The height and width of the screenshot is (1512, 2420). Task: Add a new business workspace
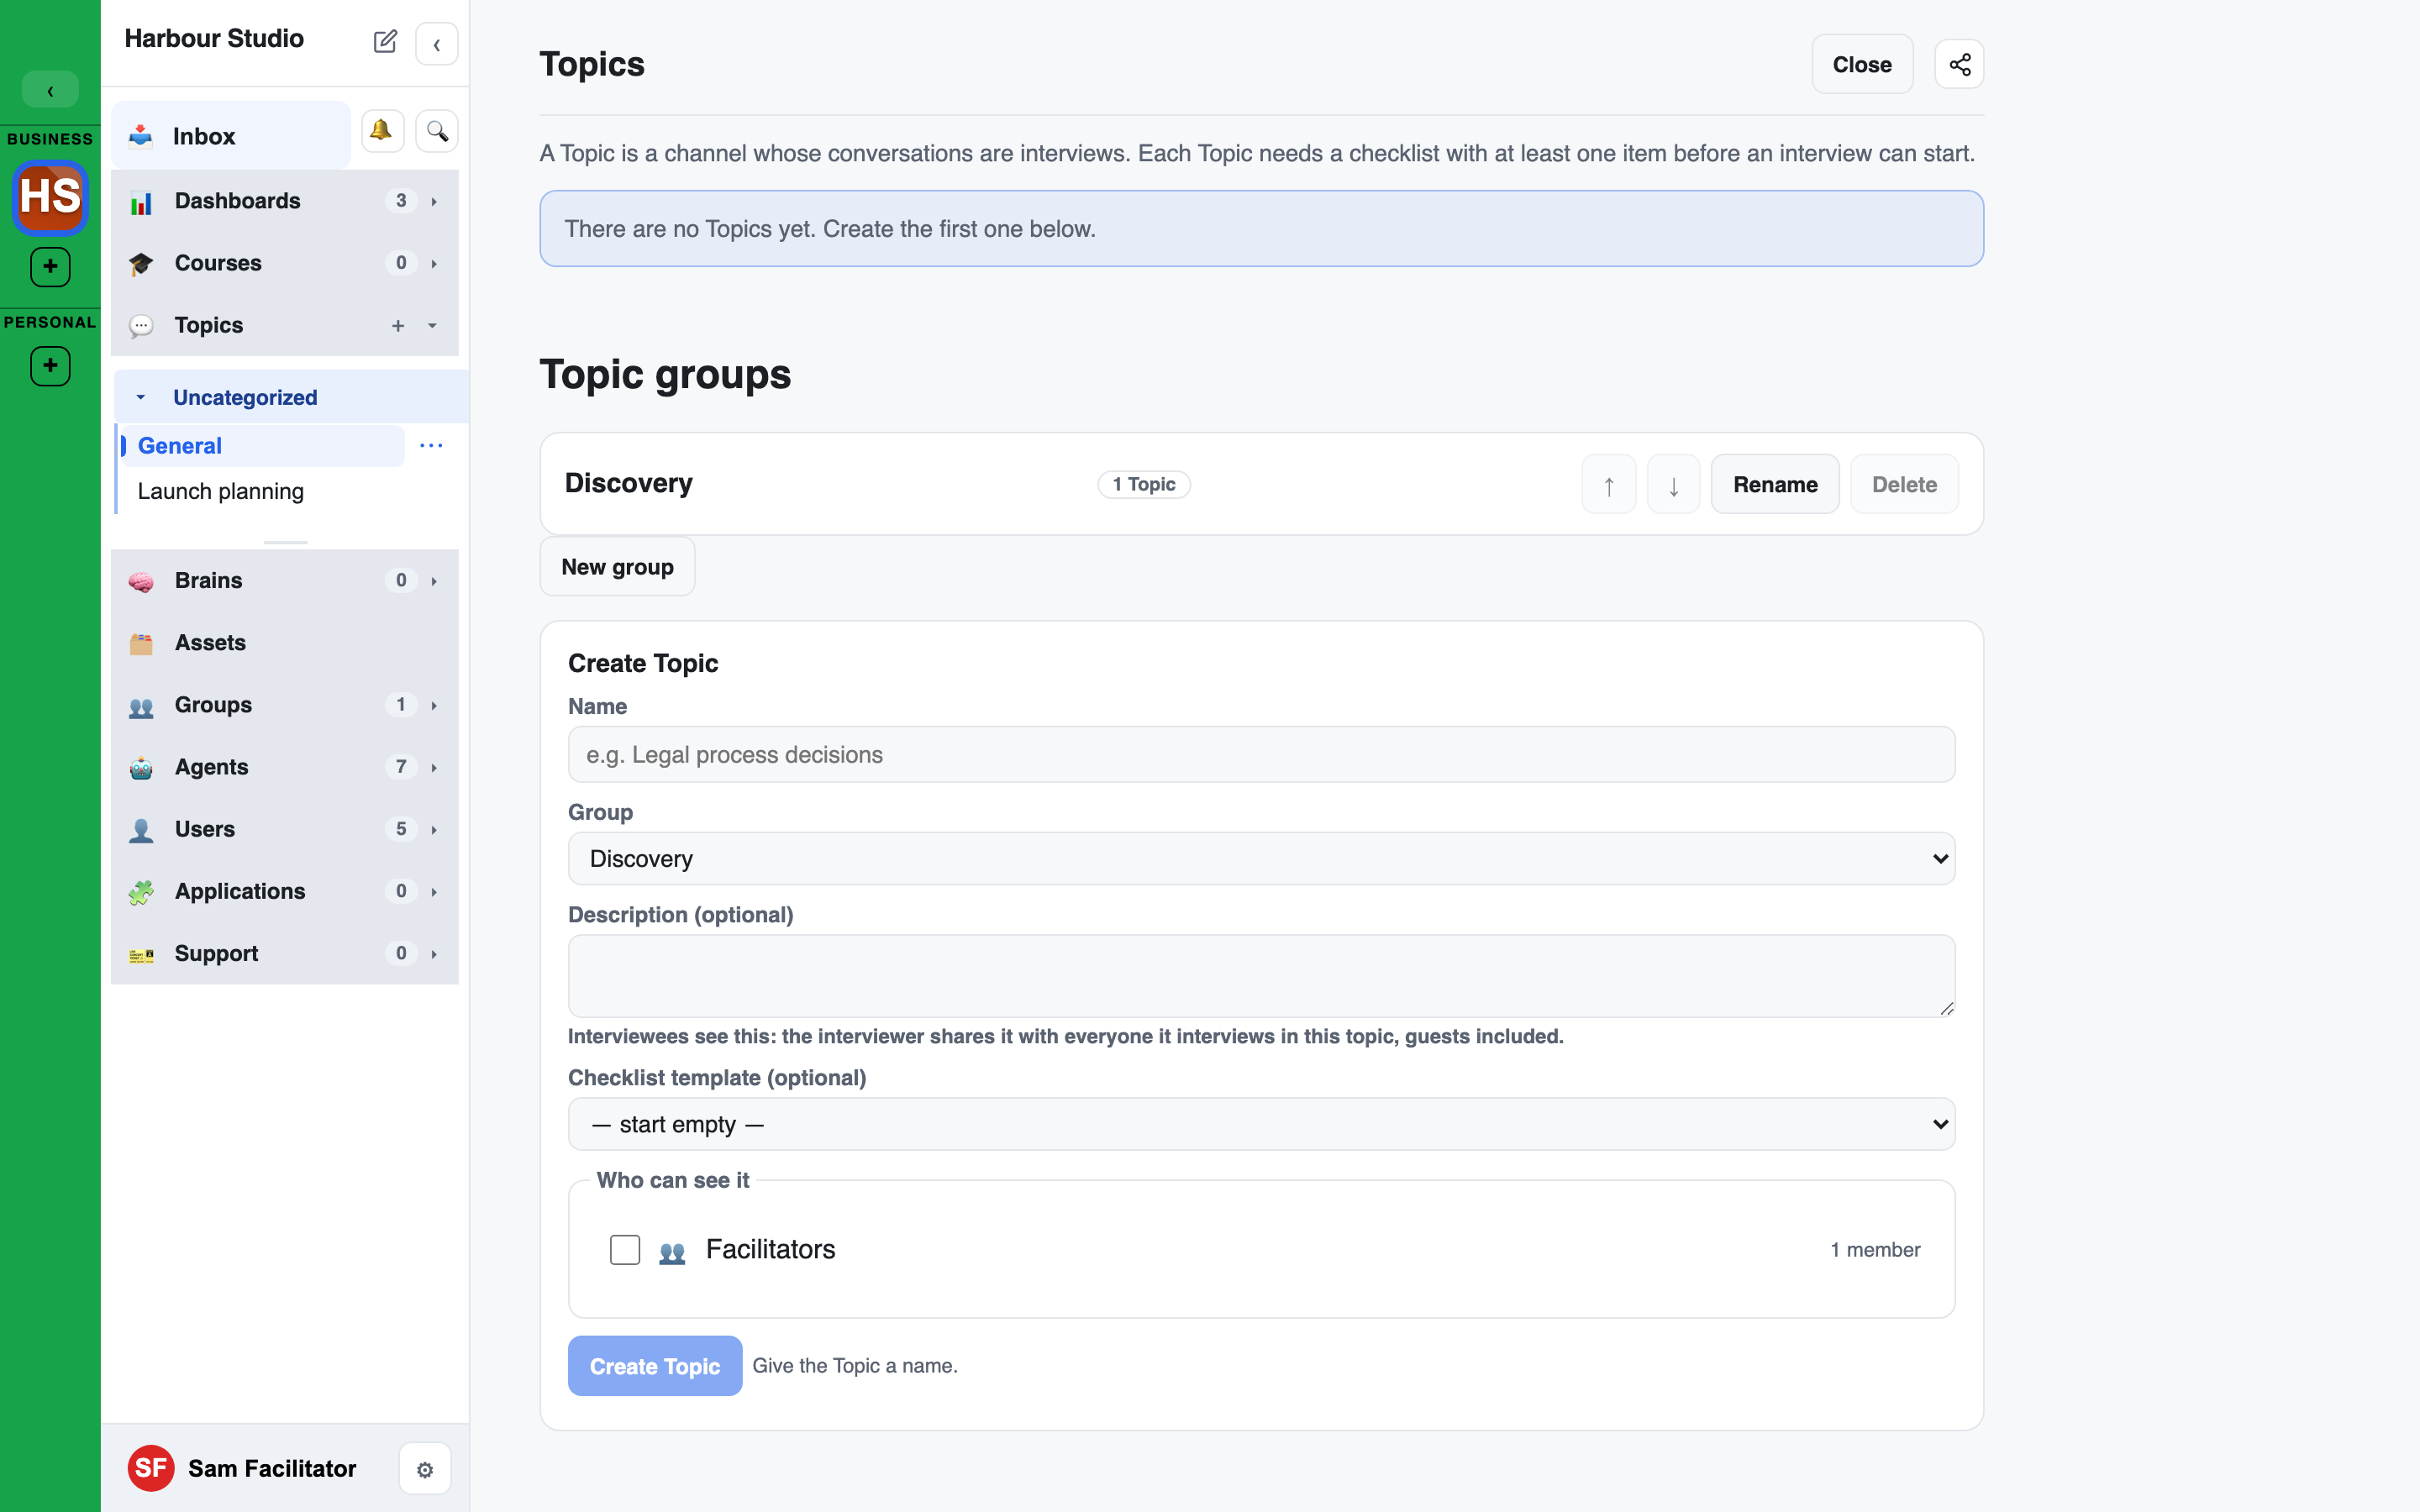[50, 267]
